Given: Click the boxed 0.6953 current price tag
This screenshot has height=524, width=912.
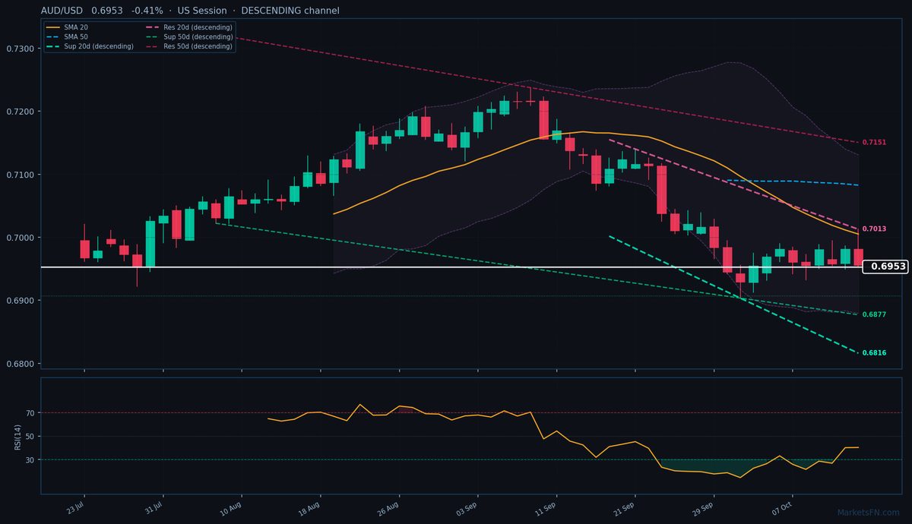Looking at the screenshot, I should [886, 267].
